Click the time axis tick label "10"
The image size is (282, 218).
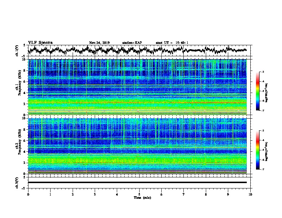pyautogui.click(x=250, y=194)
